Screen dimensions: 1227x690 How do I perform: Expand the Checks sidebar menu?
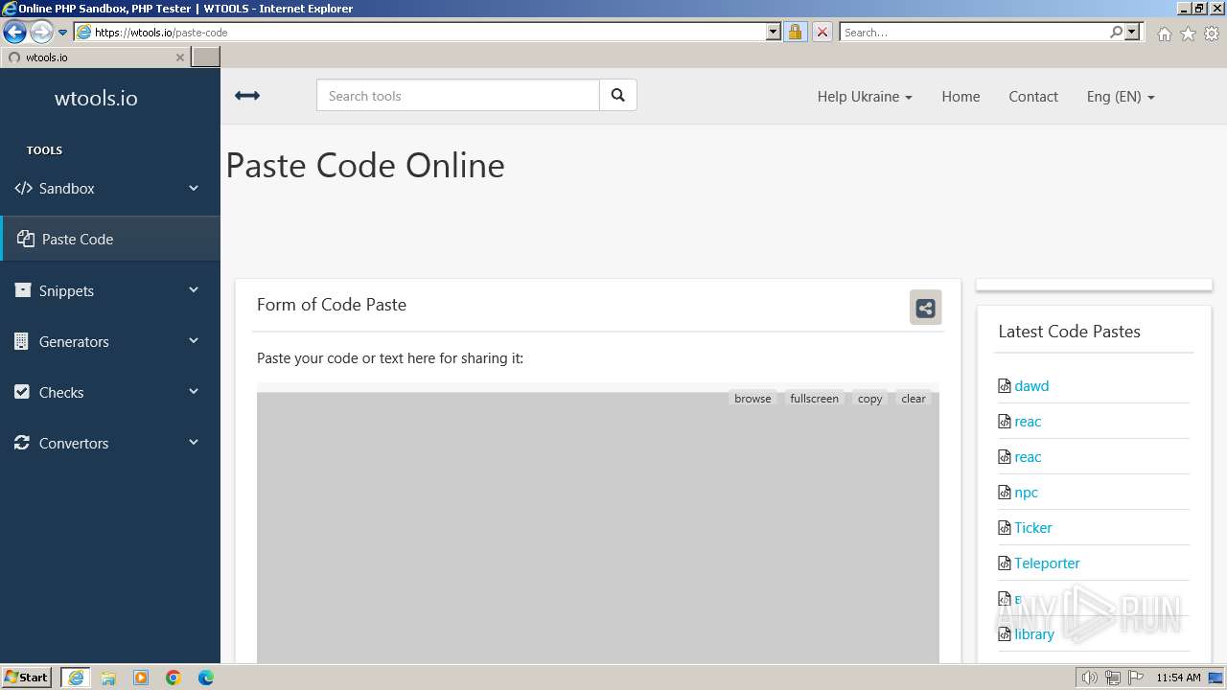point(110,392)
